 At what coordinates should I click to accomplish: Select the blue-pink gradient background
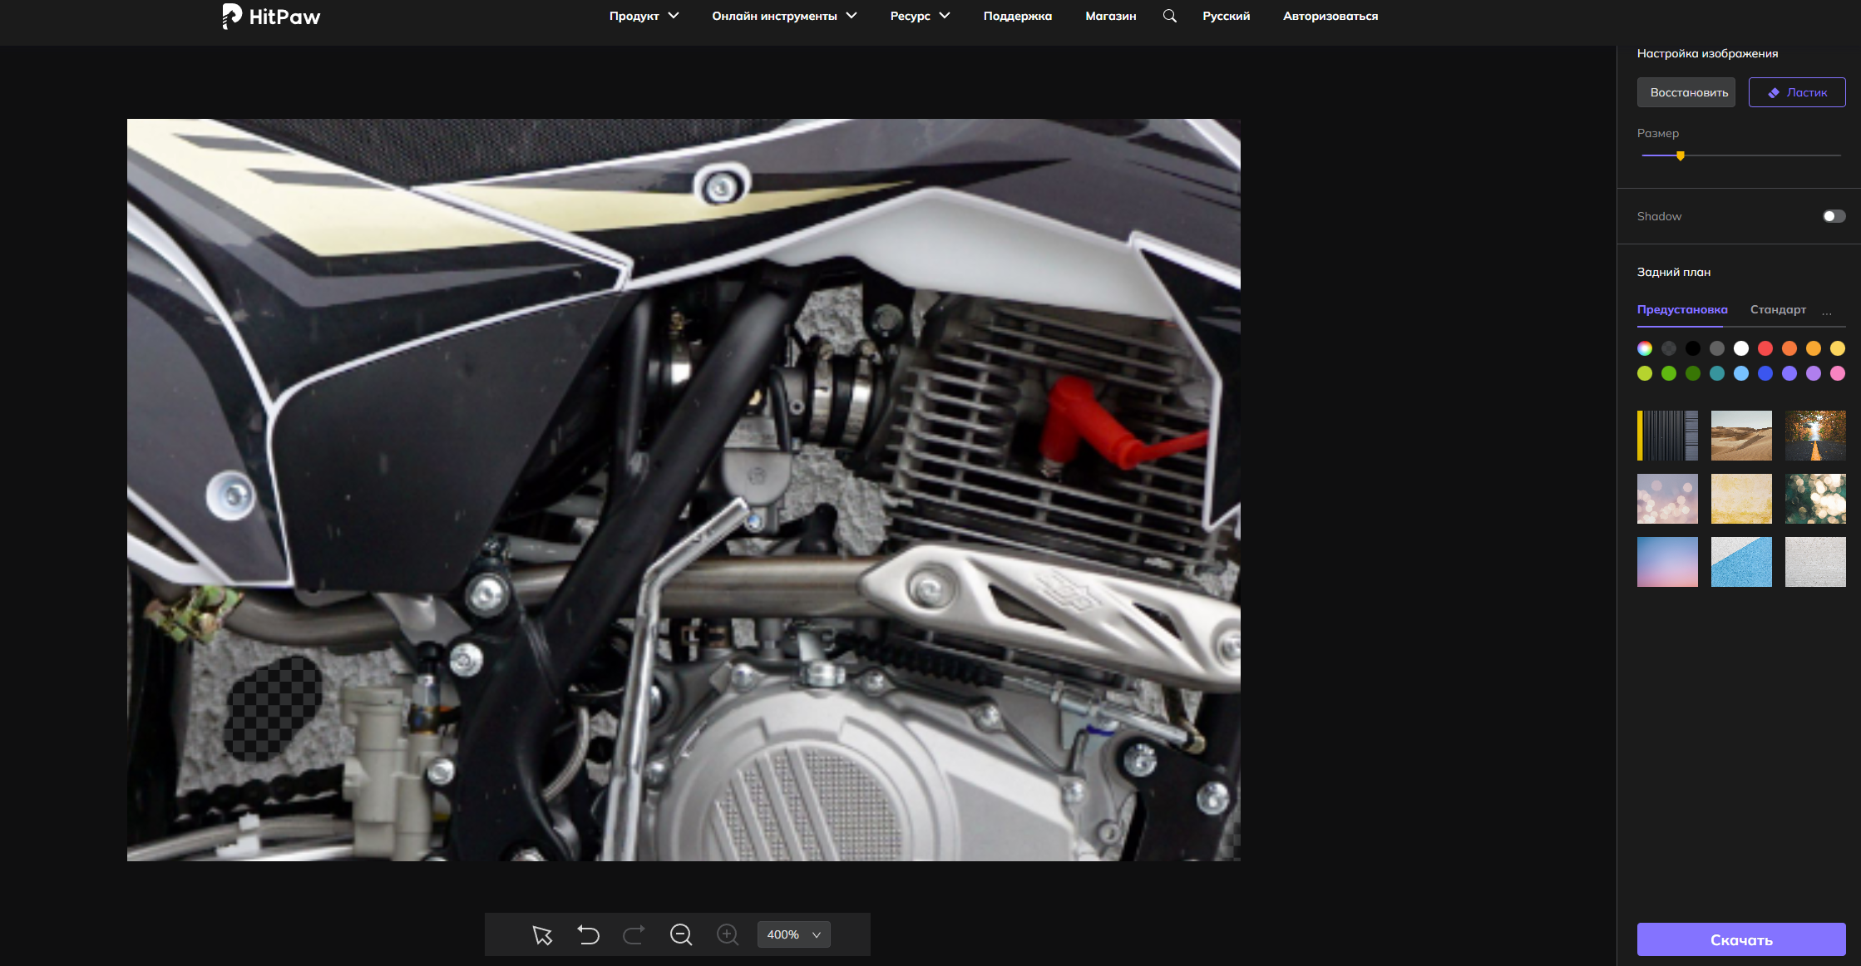click(1667, 562)
